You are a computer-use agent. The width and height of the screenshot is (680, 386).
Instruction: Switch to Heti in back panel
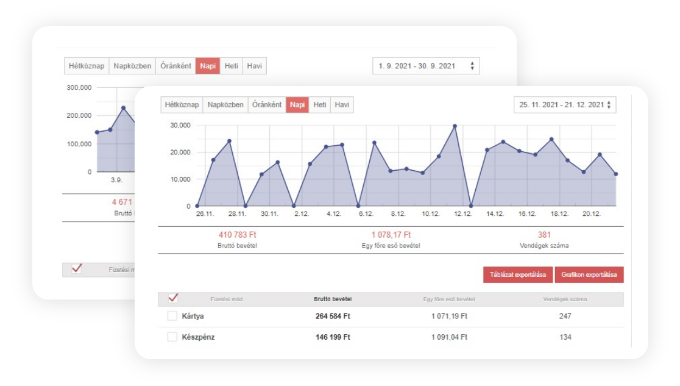231,66
